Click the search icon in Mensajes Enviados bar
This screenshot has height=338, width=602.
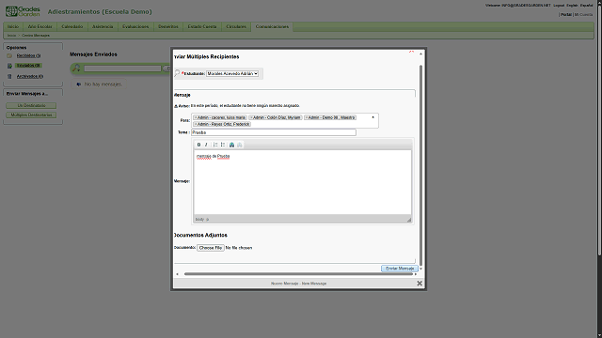(x=76, y=69)
